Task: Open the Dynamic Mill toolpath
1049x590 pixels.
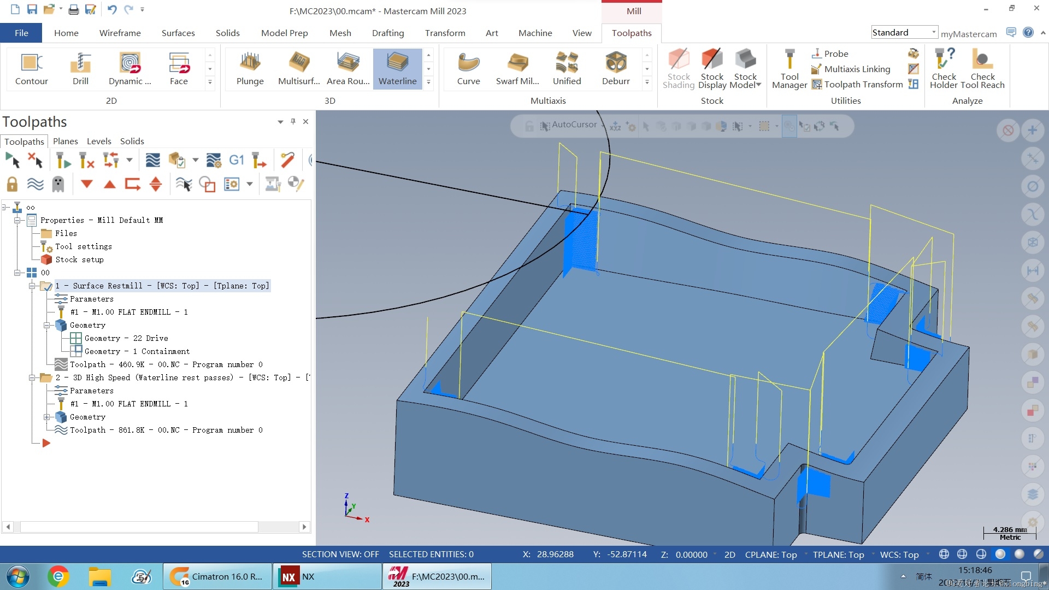Action: tap(130, 69)
